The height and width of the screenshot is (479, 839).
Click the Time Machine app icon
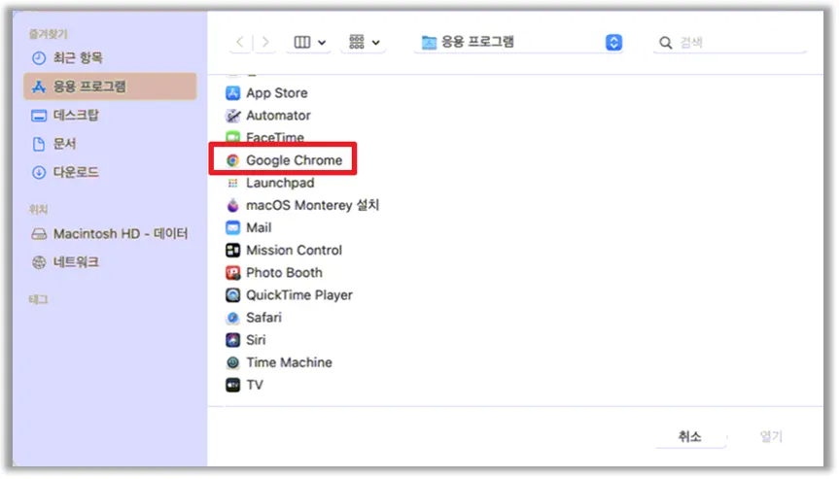[232, 362]
